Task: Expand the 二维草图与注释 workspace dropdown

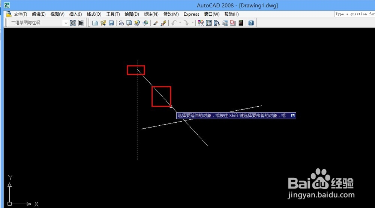Action: tap(66, 23)
